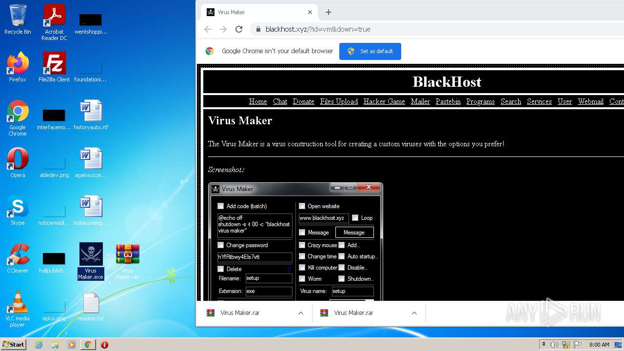624x351 pixels.
Task: Open the Mailer link
Action: pos(420,101)
